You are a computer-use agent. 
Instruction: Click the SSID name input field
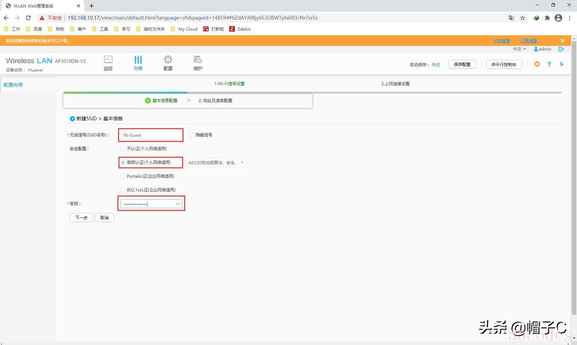click(x=151, y=135)
